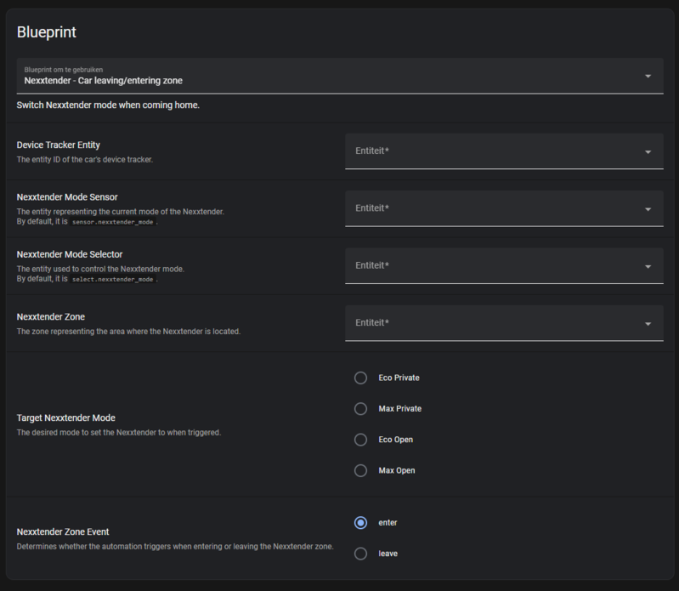Open the Nexxtender Mode Sensor entity picker
Image resolution: width=679 pixels, height=591 pixels.
(504, 208)
